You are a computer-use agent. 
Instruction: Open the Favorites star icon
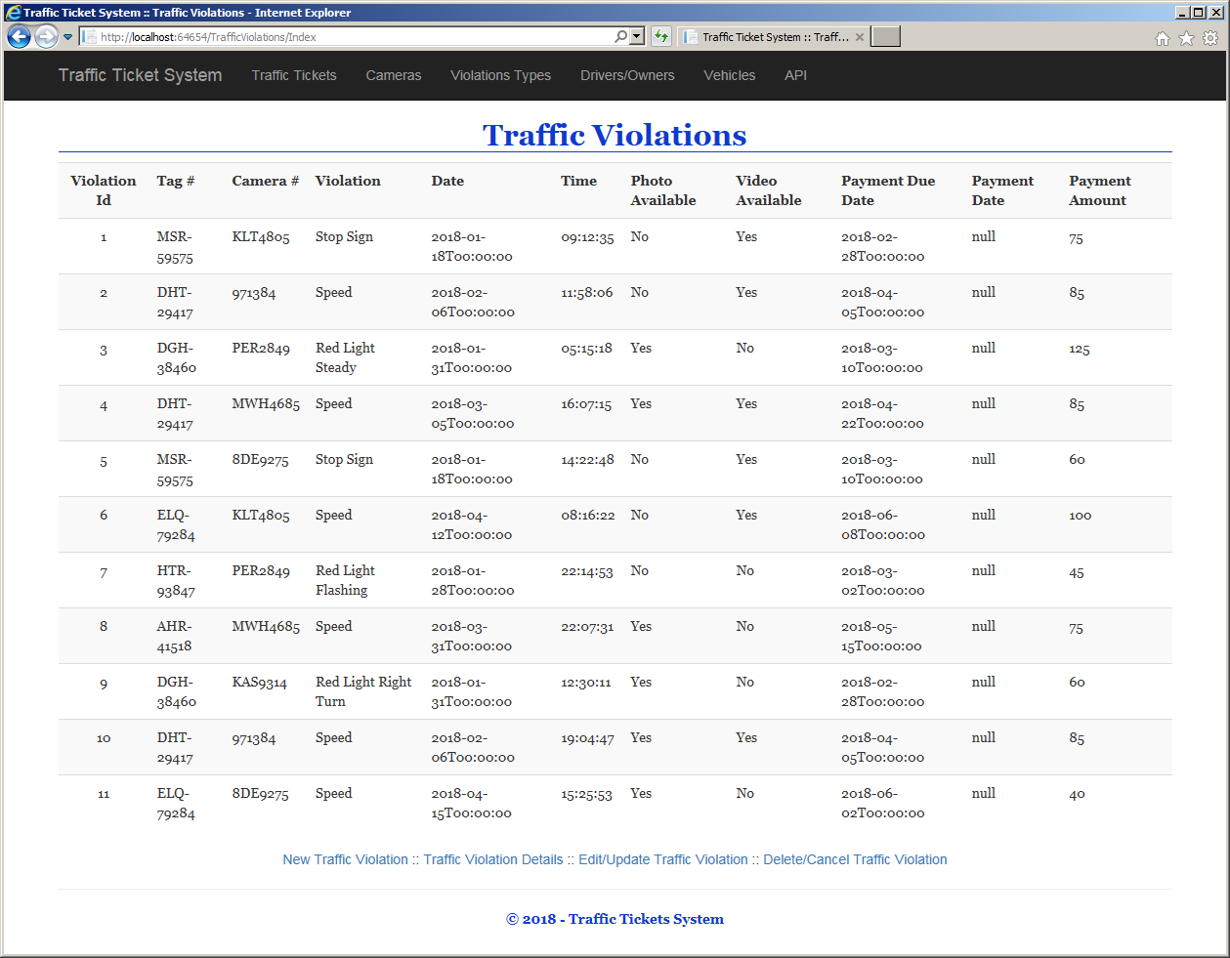tap(1186, 38)
